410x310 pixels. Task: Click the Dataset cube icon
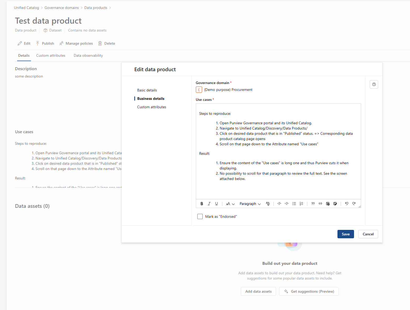pos(45,30)
